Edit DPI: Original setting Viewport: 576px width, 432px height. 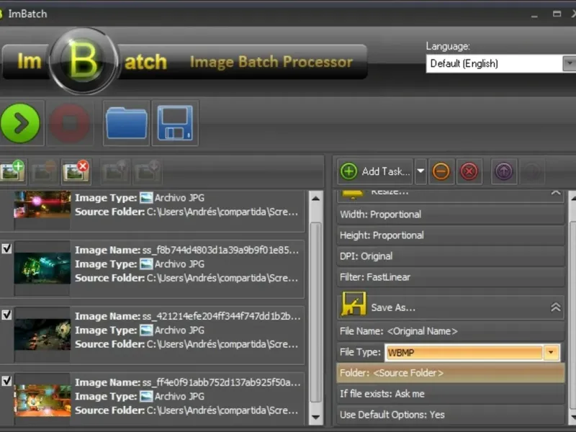point(451,256)
